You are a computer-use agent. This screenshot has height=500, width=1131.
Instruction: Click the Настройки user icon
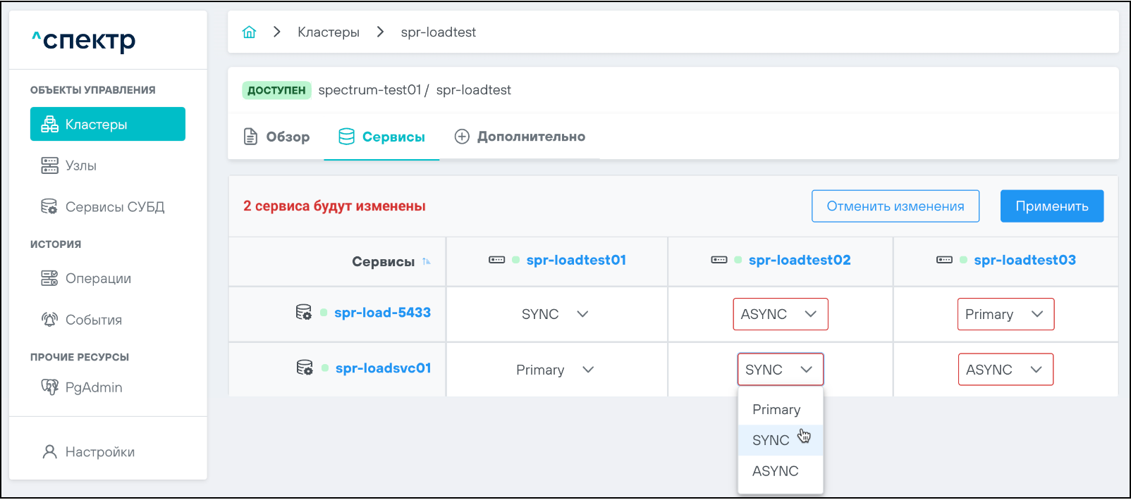tap(49, 452)
